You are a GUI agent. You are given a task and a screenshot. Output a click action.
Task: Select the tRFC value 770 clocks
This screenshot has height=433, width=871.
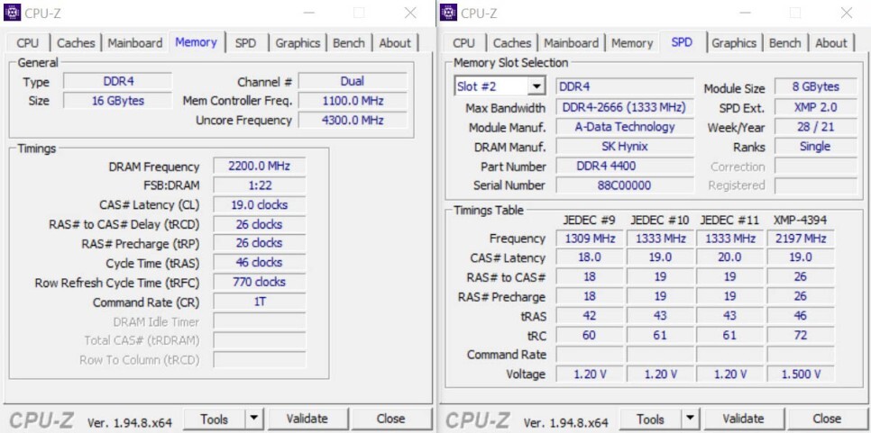pyautogui.click(x=260, y=282)
